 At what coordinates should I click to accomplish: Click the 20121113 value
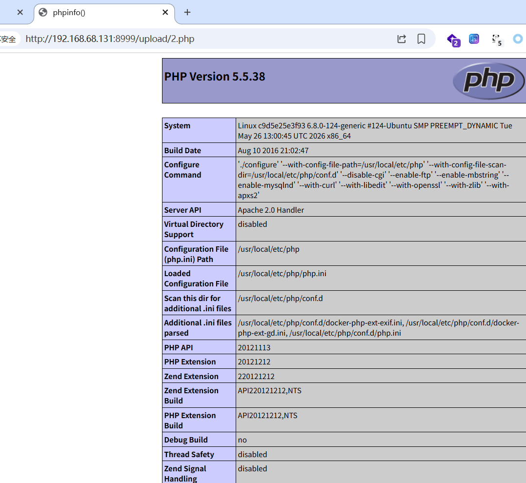(x=254, y=347)
